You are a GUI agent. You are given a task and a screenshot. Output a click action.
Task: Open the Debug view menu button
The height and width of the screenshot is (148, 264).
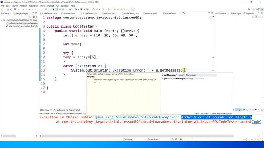pos(37,17)
